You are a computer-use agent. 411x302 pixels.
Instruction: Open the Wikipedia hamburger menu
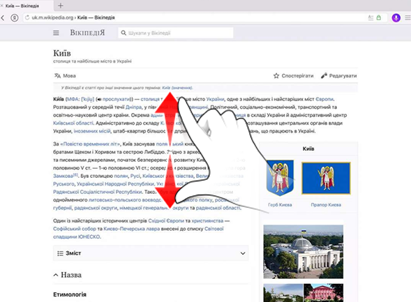56,33
